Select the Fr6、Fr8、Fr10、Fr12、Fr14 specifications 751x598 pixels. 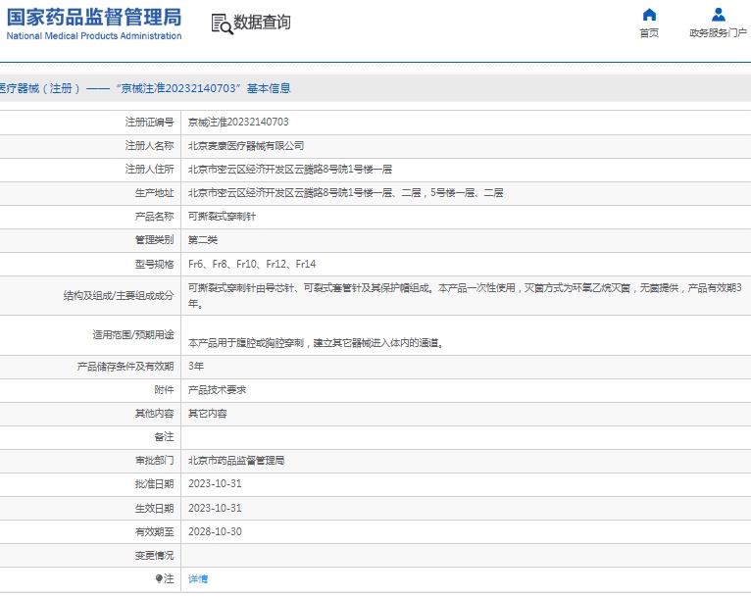pyautogui.click(x=252, y=264)
